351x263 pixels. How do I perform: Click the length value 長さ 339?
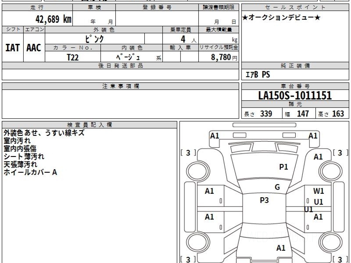tap(258, 114)
